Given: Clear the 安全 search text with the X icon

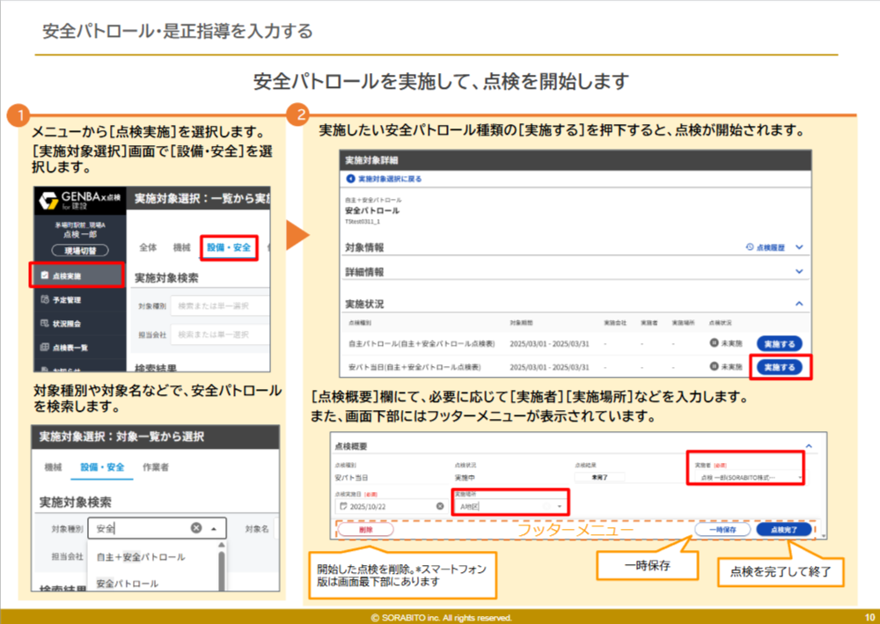Looking at the screenshot, I should tap(196, 529).
